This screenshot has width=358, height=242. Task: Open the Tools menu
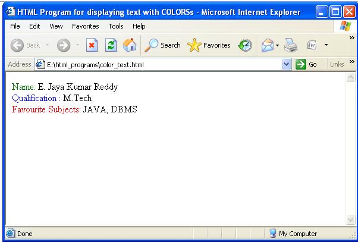tap(116, 26)
